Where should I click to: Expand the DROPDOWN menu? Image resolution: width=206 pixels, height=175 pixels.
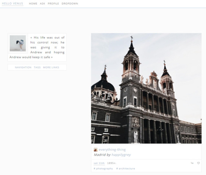coord(70,4)
